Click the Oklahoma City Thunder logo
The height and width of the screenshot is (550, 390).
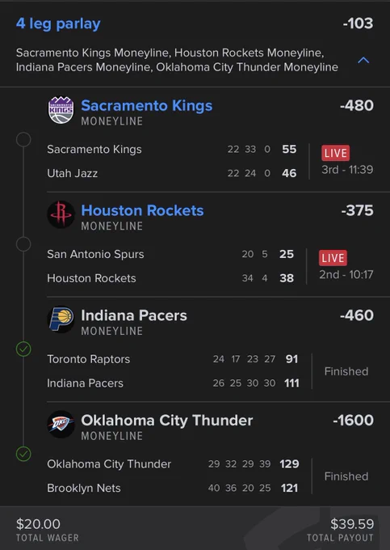[x=61, y=425]
